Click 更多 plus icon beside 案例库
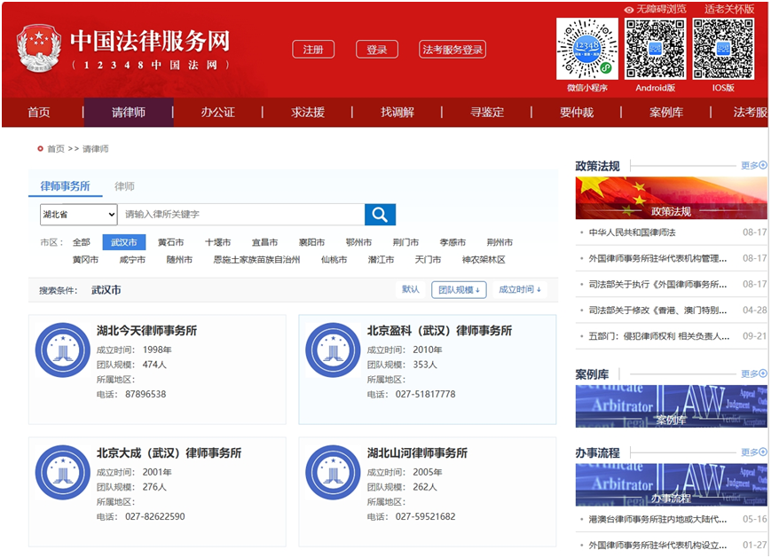 pyautogui.click(x=763, y=373)
